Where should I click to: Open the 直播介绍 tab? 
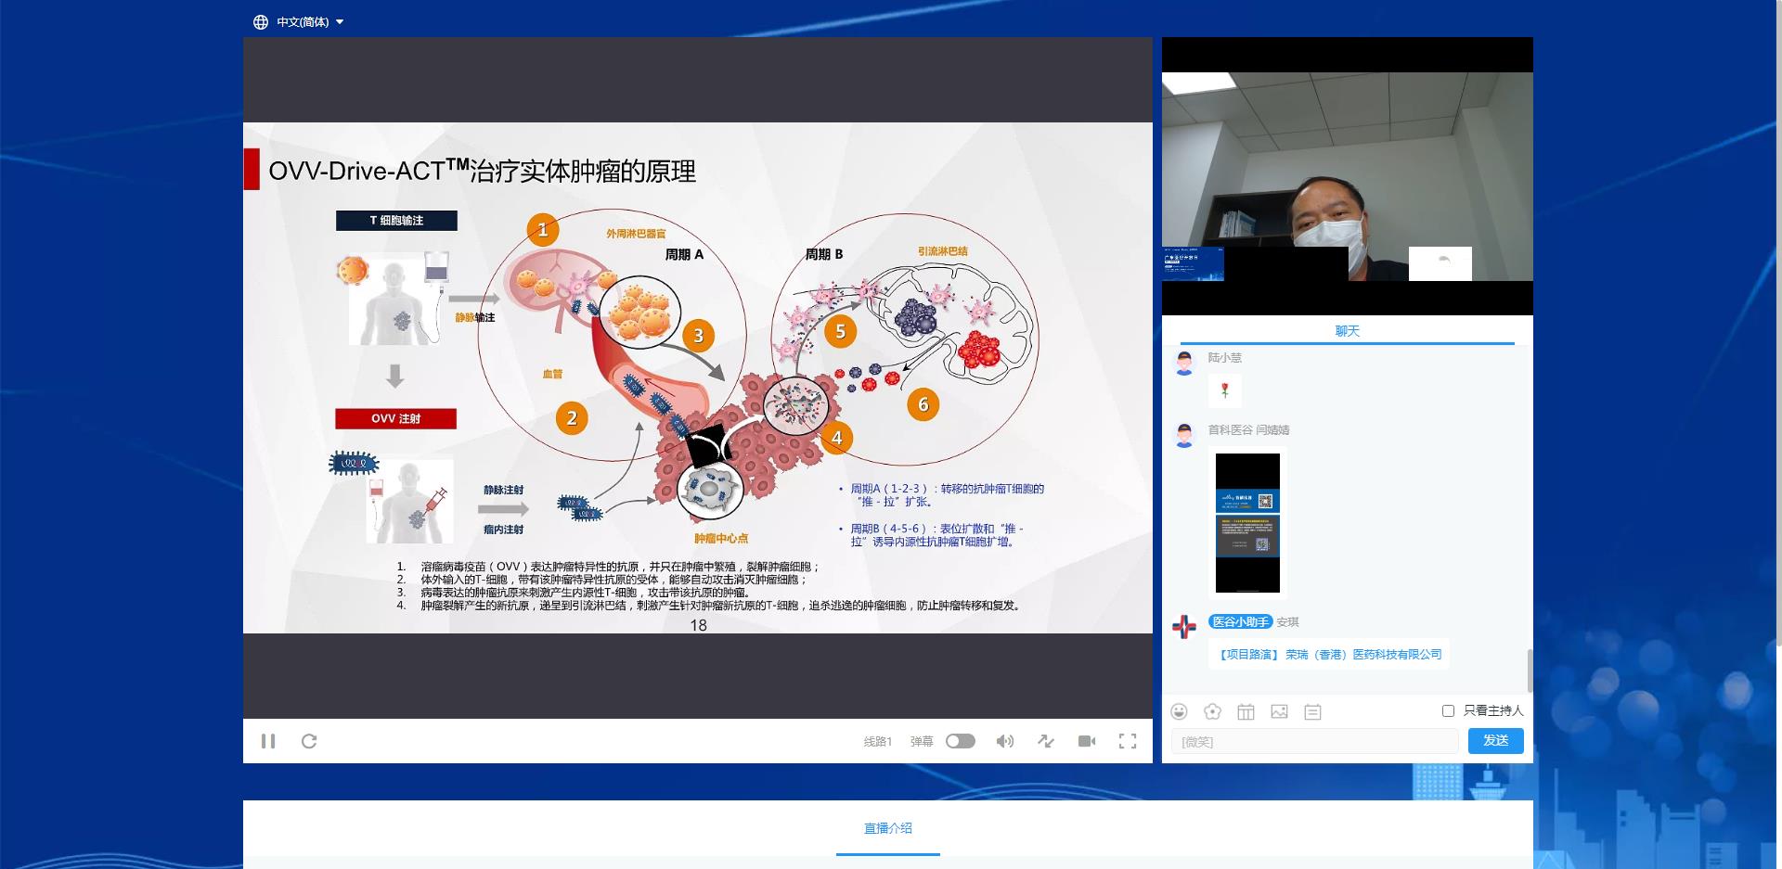[887, 828]
